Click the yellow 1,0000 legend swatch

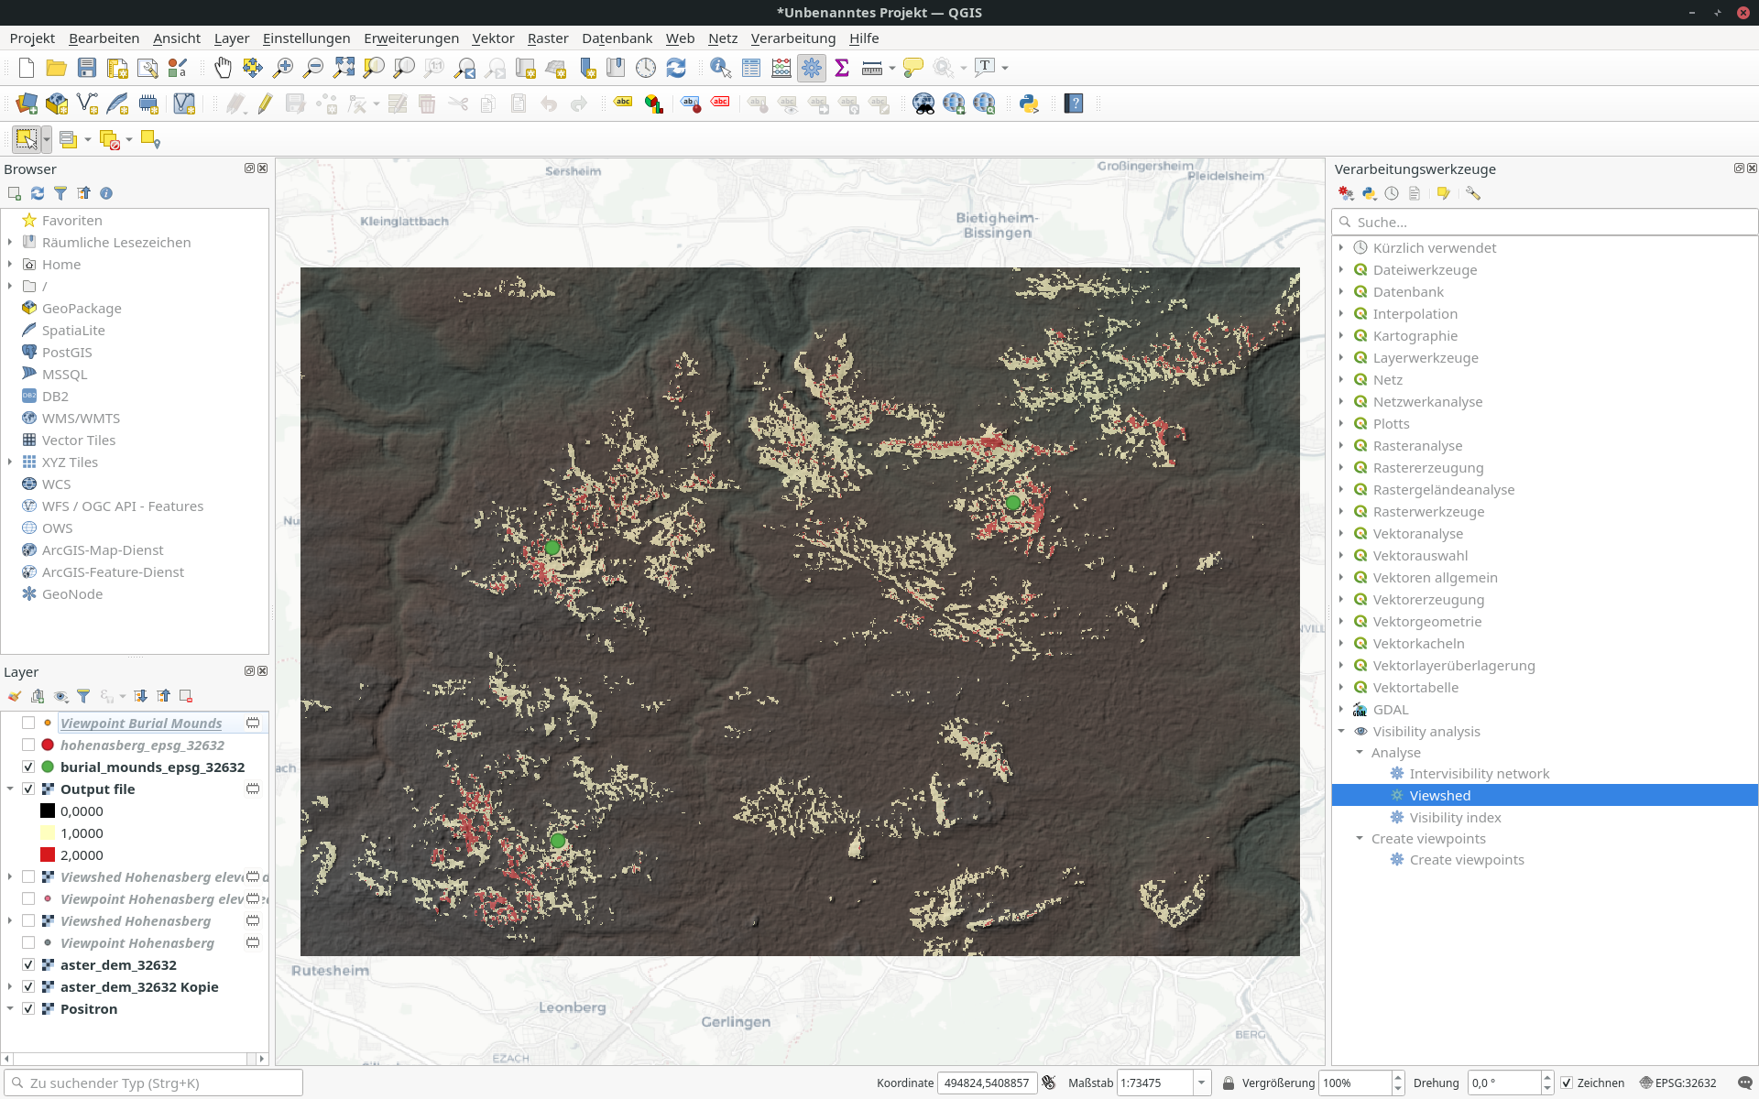coord(48,832)
